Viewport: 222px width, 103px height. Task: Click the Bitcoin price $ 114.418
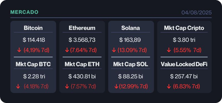coord(34,40)
